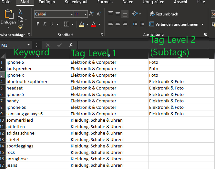This screenshot has height=169, width=215.
Task: Open copy options dropdown arrow
Action: point(26,19)
